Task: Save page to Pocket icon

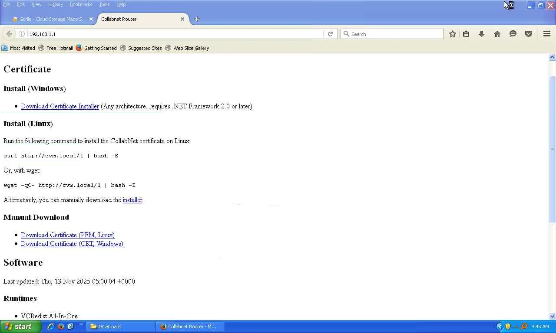Action: tap(529, 34)
